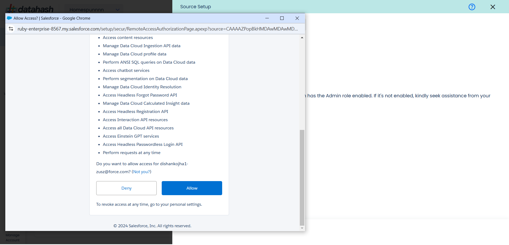Click the scrollbar up arrow in popup
Screen dimensions: 509x245
click(302, 38)
